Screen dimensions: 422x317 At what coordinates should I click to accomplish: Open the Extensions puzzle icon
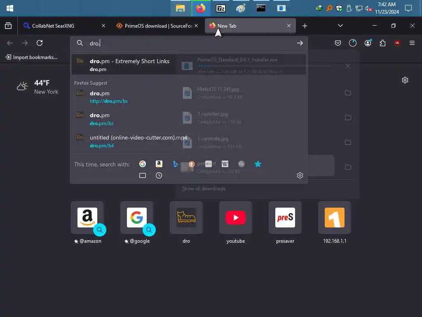coord(382,43)
